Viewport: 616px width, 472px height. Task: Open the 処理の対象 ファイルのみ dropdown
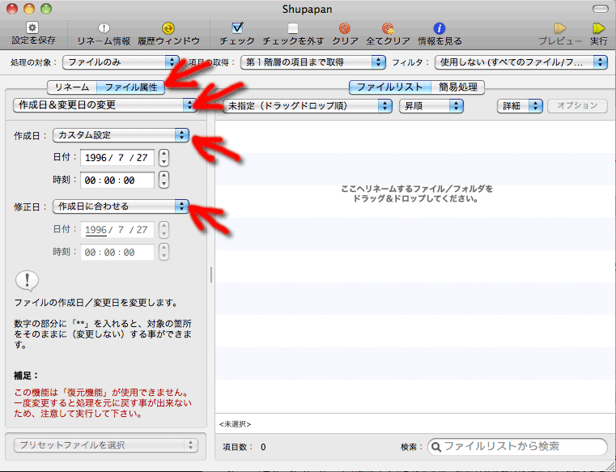point(121,62)
